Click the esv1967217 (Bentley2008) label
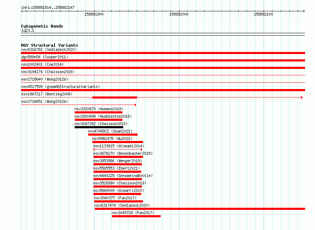This screenshot has width=315, height=230. pyautogui.click(x=47, y=94)
